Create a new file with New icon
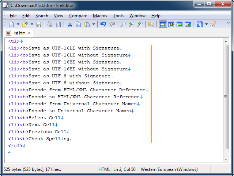The width and height of the screenshot is (234, 176). [11, 24]
